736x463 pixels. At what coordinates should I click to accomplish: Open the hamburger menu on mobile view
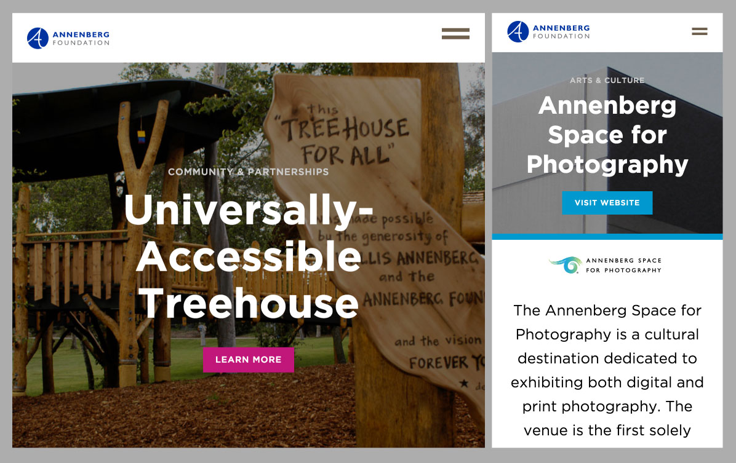pos(700,31)
